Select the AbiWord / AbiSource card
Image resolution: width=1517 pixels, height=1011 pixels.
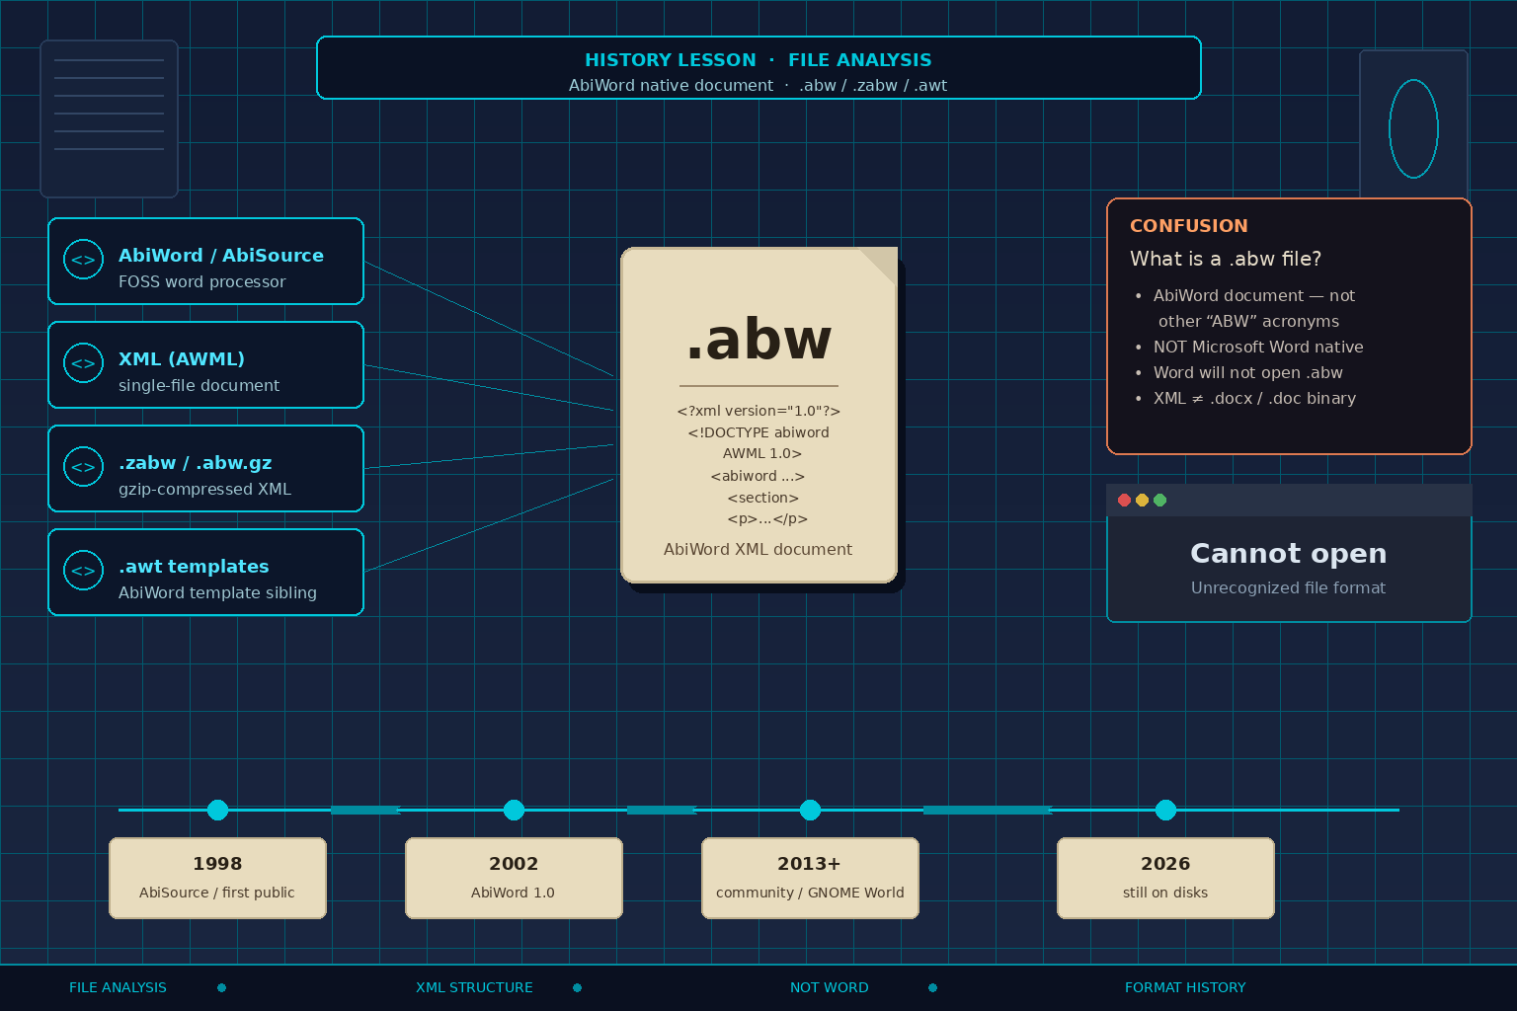pyautogui.click(x=205, y=262)
